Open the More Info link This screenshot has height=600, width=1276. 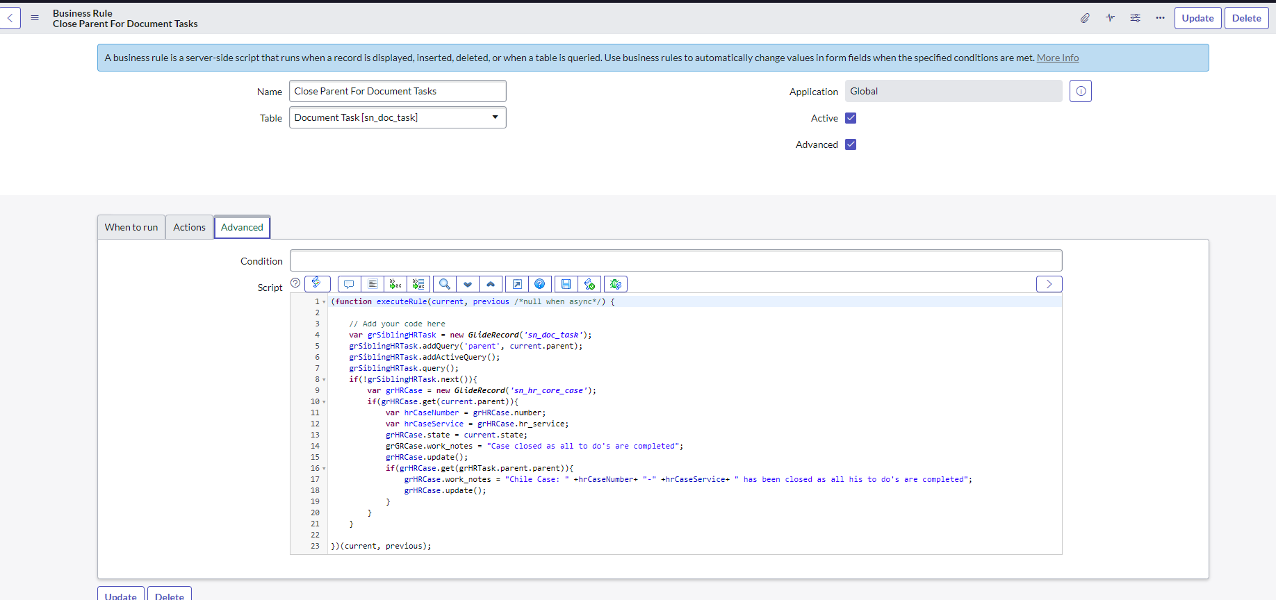[x=1058, y=58]
